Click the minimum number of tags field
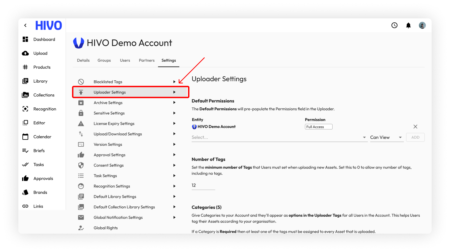The height and width of the screenshot is (252, 450). click(x=203, y=185)
